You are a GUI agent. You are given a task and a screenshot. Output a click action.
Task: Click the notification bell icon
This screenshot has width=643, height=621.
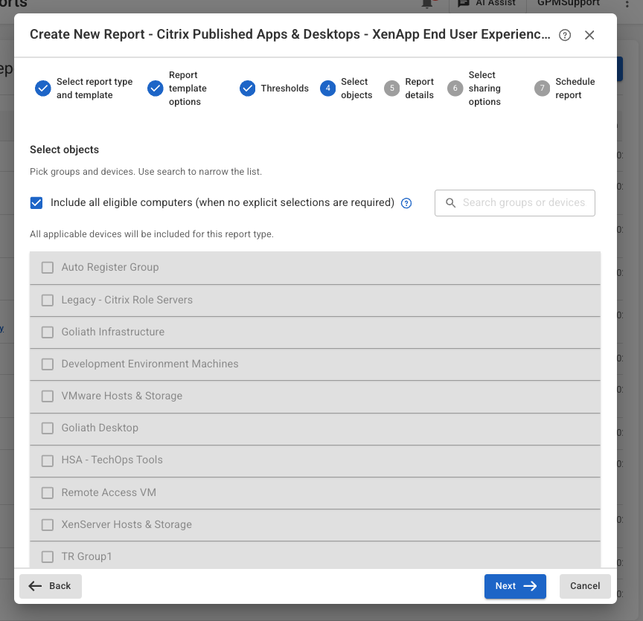[x=427, y=3]
